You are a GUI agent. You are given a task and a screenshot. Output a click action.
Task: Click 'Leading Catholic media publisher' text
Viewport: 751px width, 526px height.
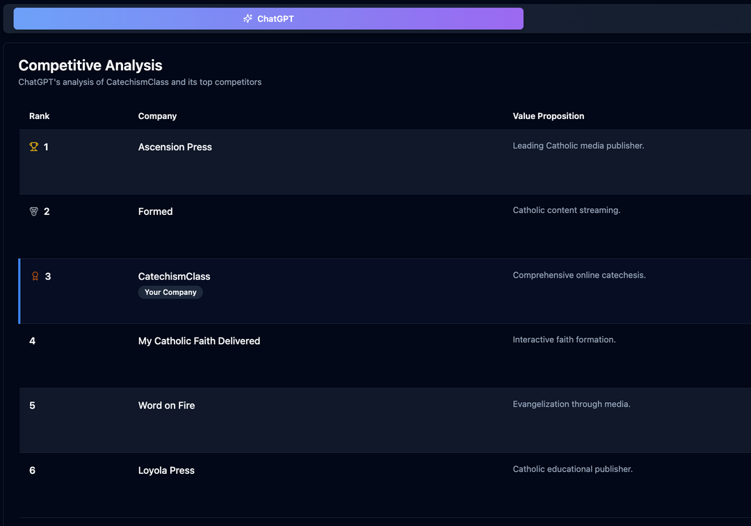[578, 145]
